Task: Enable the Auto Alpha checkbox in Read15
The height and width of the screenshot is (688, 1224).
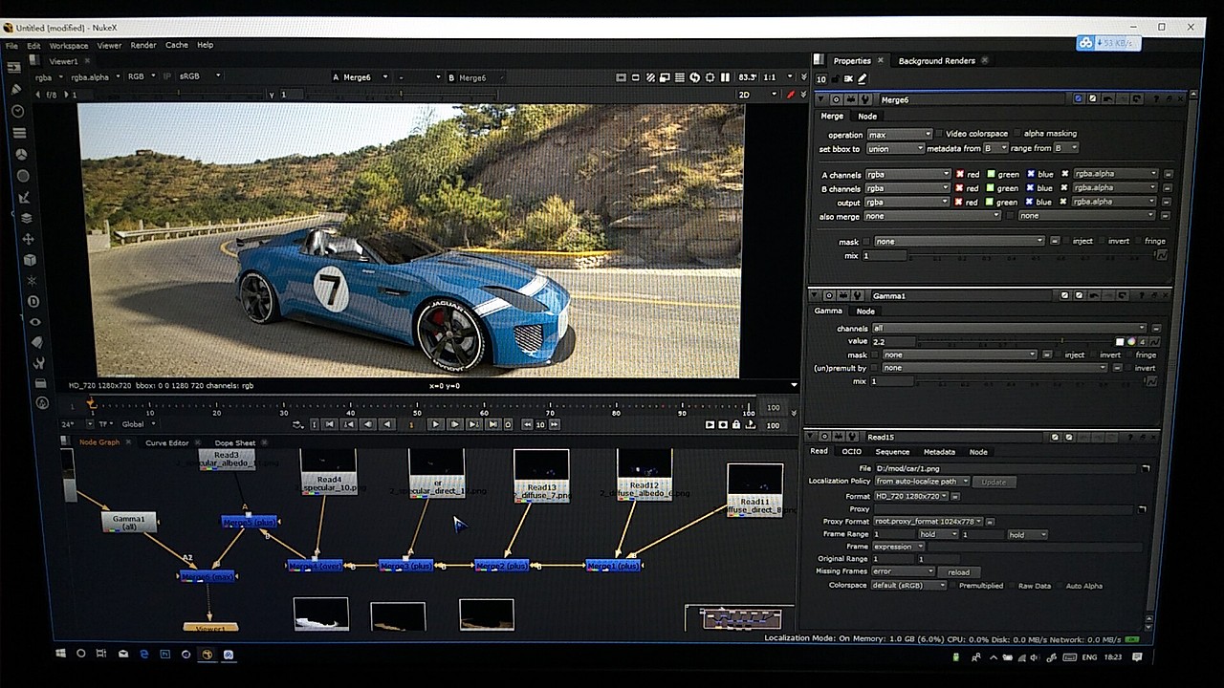Action: [x=1058, y=586]
